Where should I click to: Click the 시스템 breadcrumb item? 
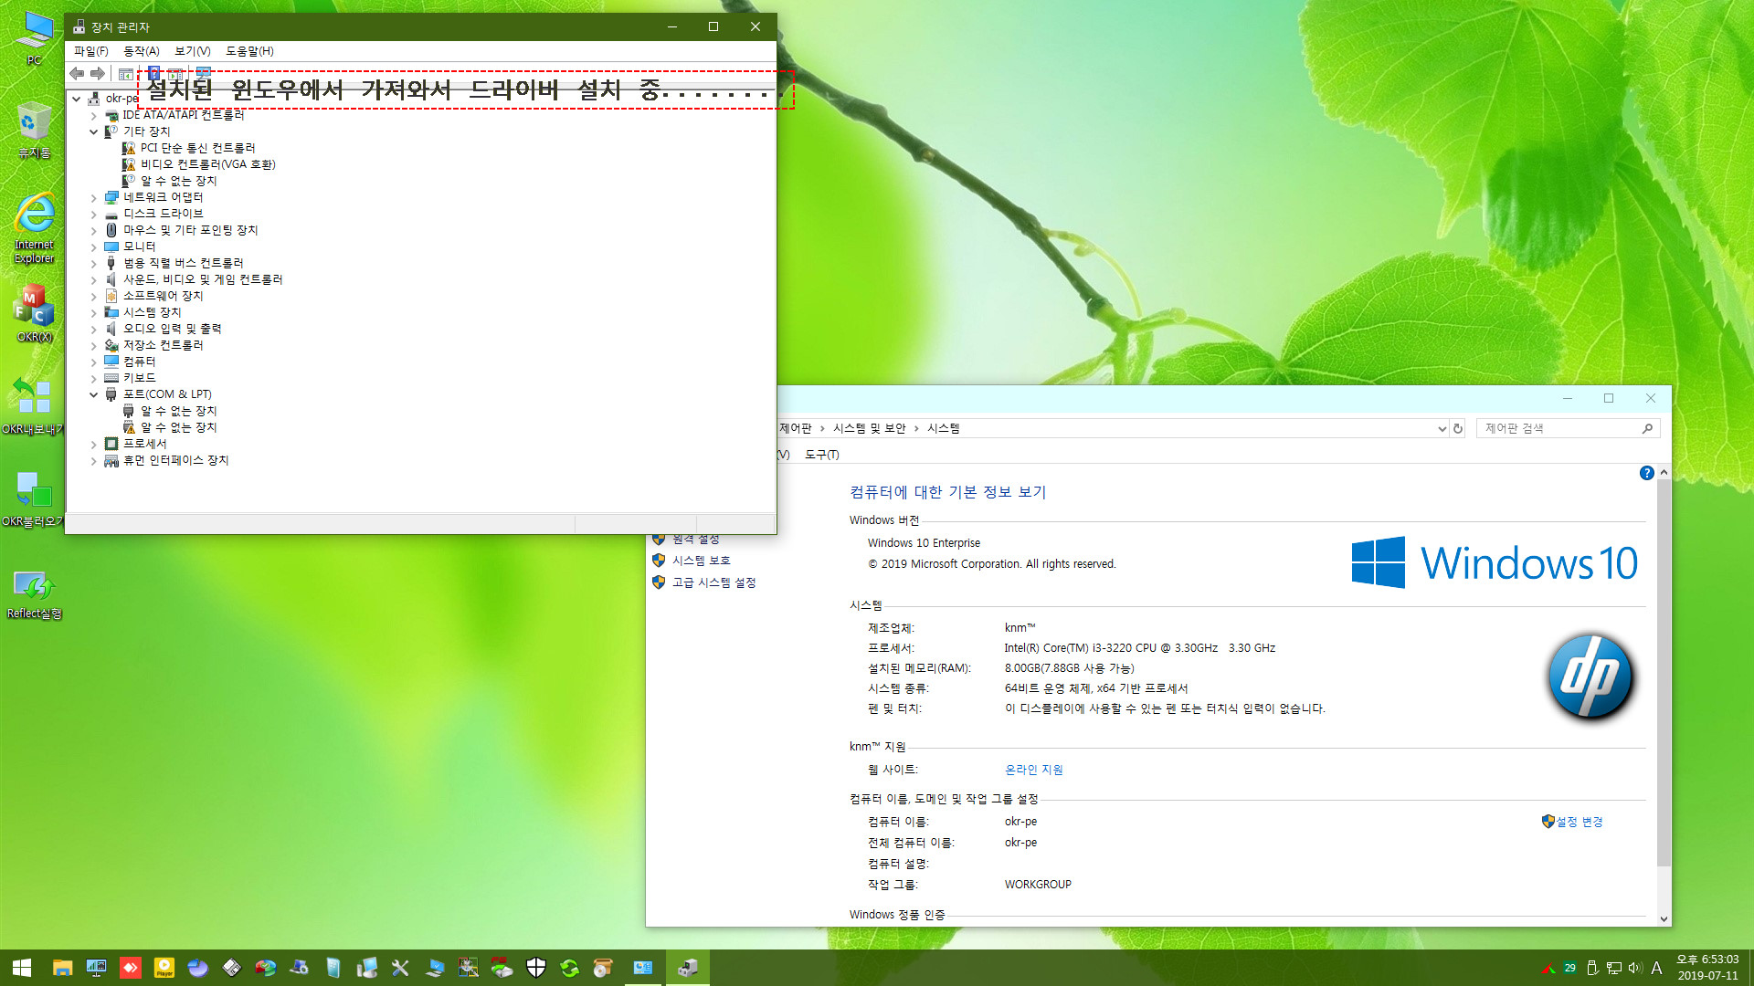click(x=944, y=428)
